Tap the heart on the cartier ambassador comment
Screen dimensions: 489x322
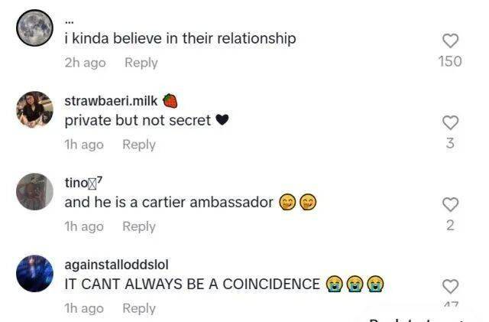(450, 204)
